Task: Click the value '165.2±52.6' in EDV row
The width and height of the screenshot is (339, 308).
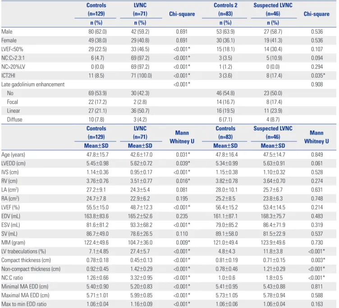Action: [140, 217]
